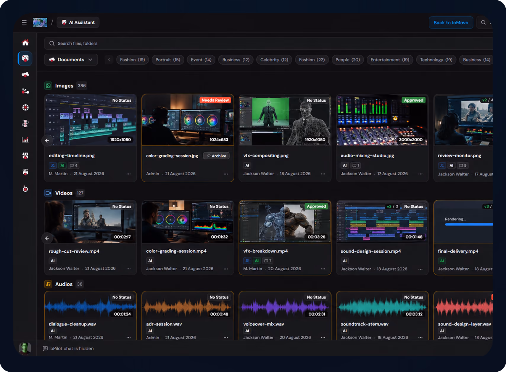Click the user avatar at bottom left
The image size is (506, 372).
[x=25, y=348]
